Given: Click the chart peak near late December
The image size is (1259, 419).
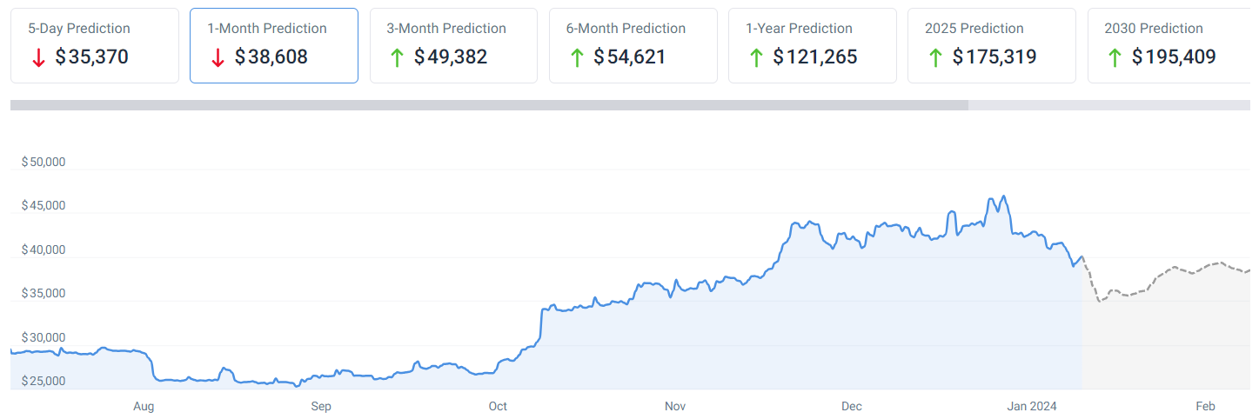Looking at the screenshot, I should (1004, 197).
